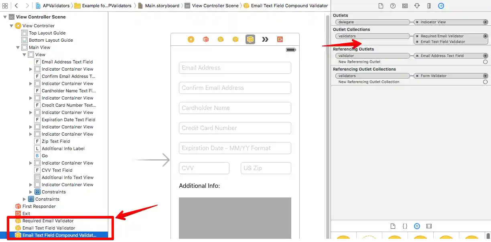
Task: Open the Size inspector ruler icon
Action: (x=429, y=6)
